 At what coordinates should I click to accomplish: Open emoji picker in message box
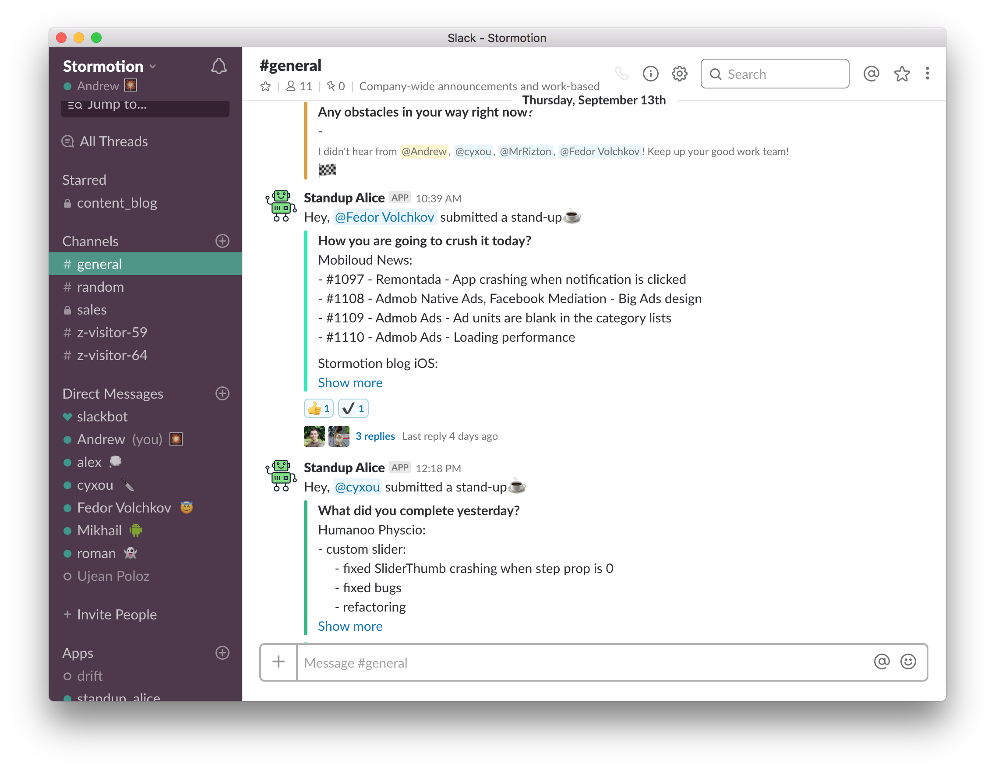[x=907, y=661]
